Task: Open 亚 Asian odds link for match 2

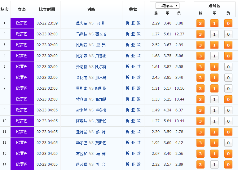Action: [x=133, y=34]
